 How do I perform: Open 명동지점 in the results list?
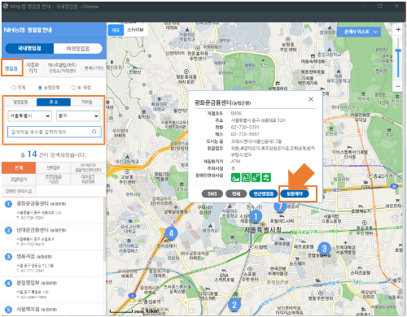tap(53, 263)
